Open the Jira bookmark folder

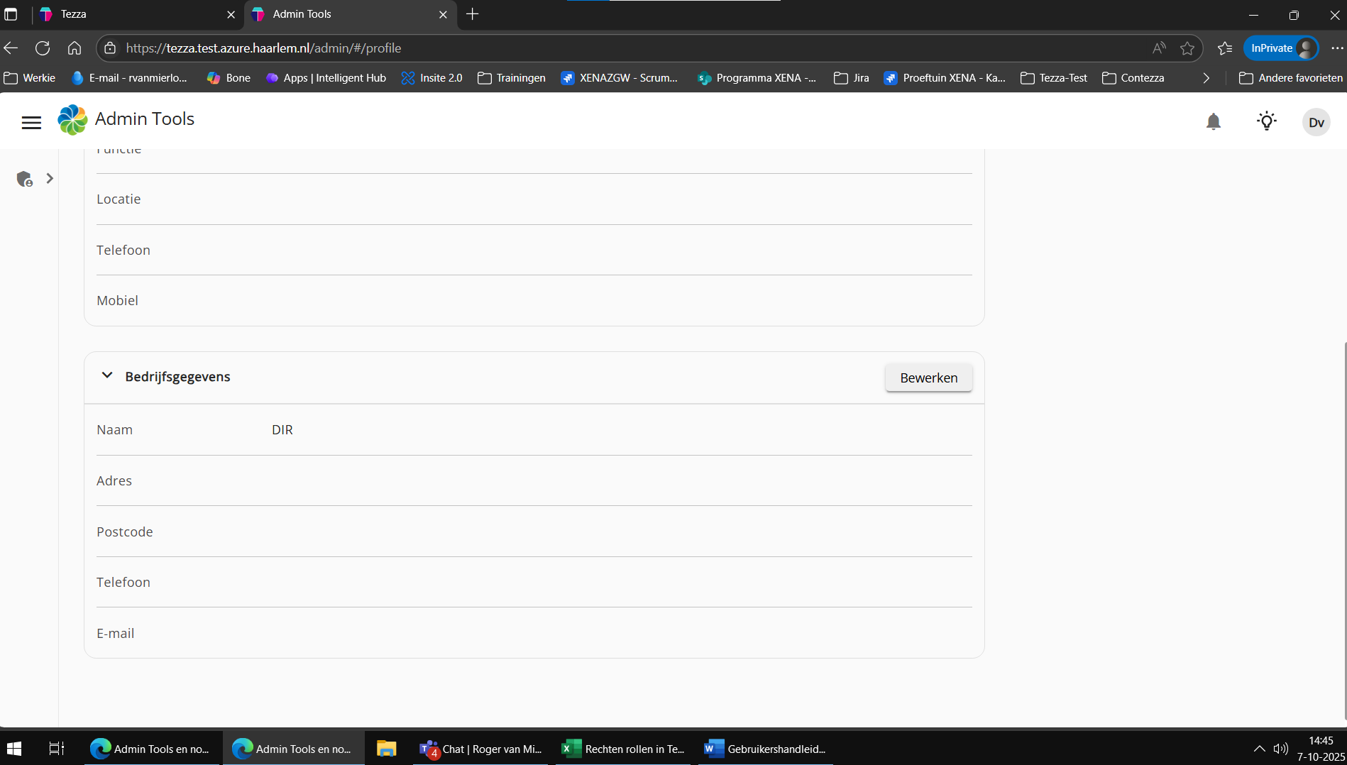click(x=852, y=78)
